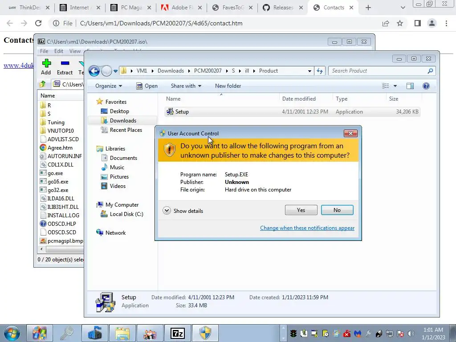Click PCM200207 breadcrumb in address bar
The image size is (456, 342).
(208, 71)
